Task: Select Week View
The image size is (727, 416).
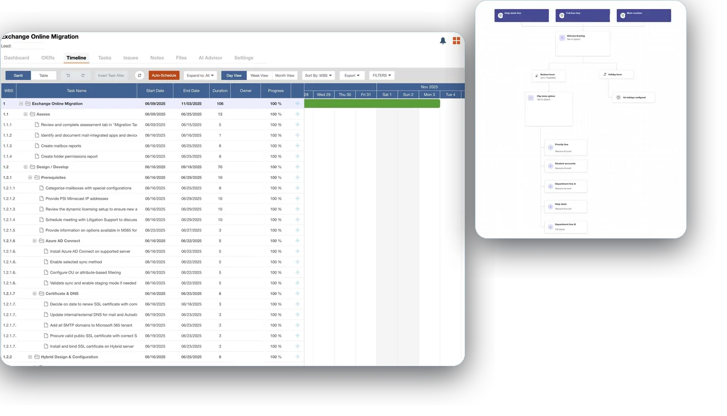Action: coord(259,75)
